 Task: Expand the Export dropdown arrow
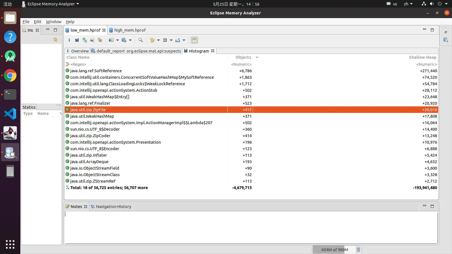pos(184,40)
